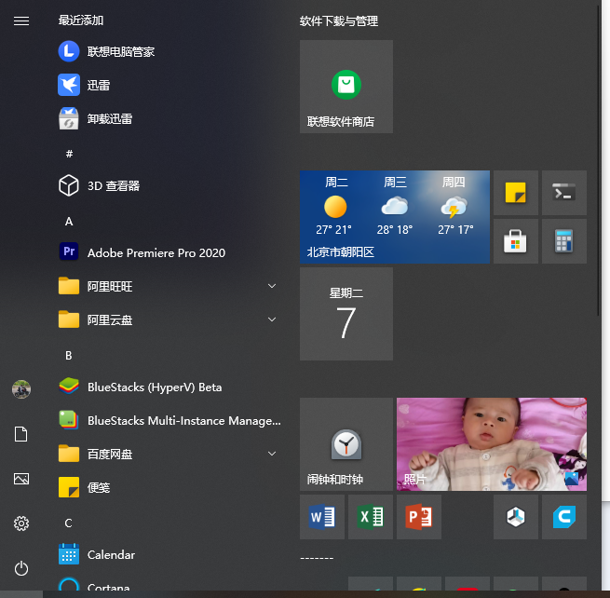The height and width of the screenshot is (598, 610).
Task: Open the sticky notes small tile
Action: tap(516, 193)
